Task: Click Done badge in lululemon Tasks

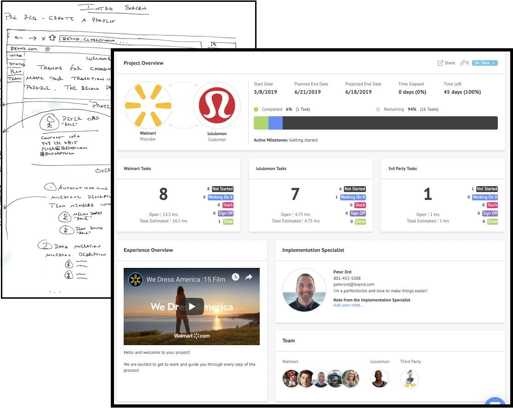Action: coord(360,222)
